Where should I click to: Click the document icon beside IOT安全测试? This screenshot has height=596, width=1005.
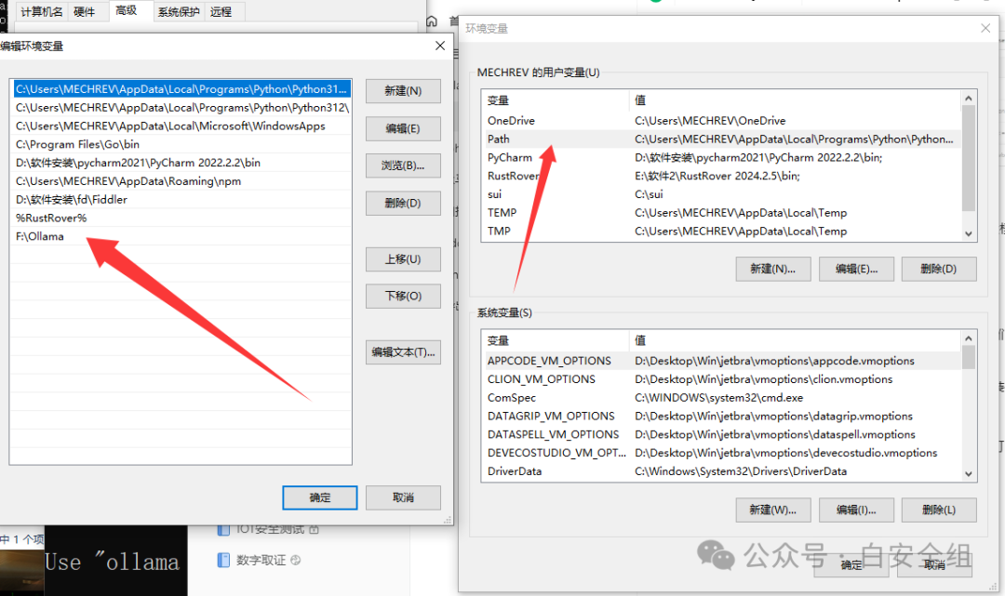223,529
